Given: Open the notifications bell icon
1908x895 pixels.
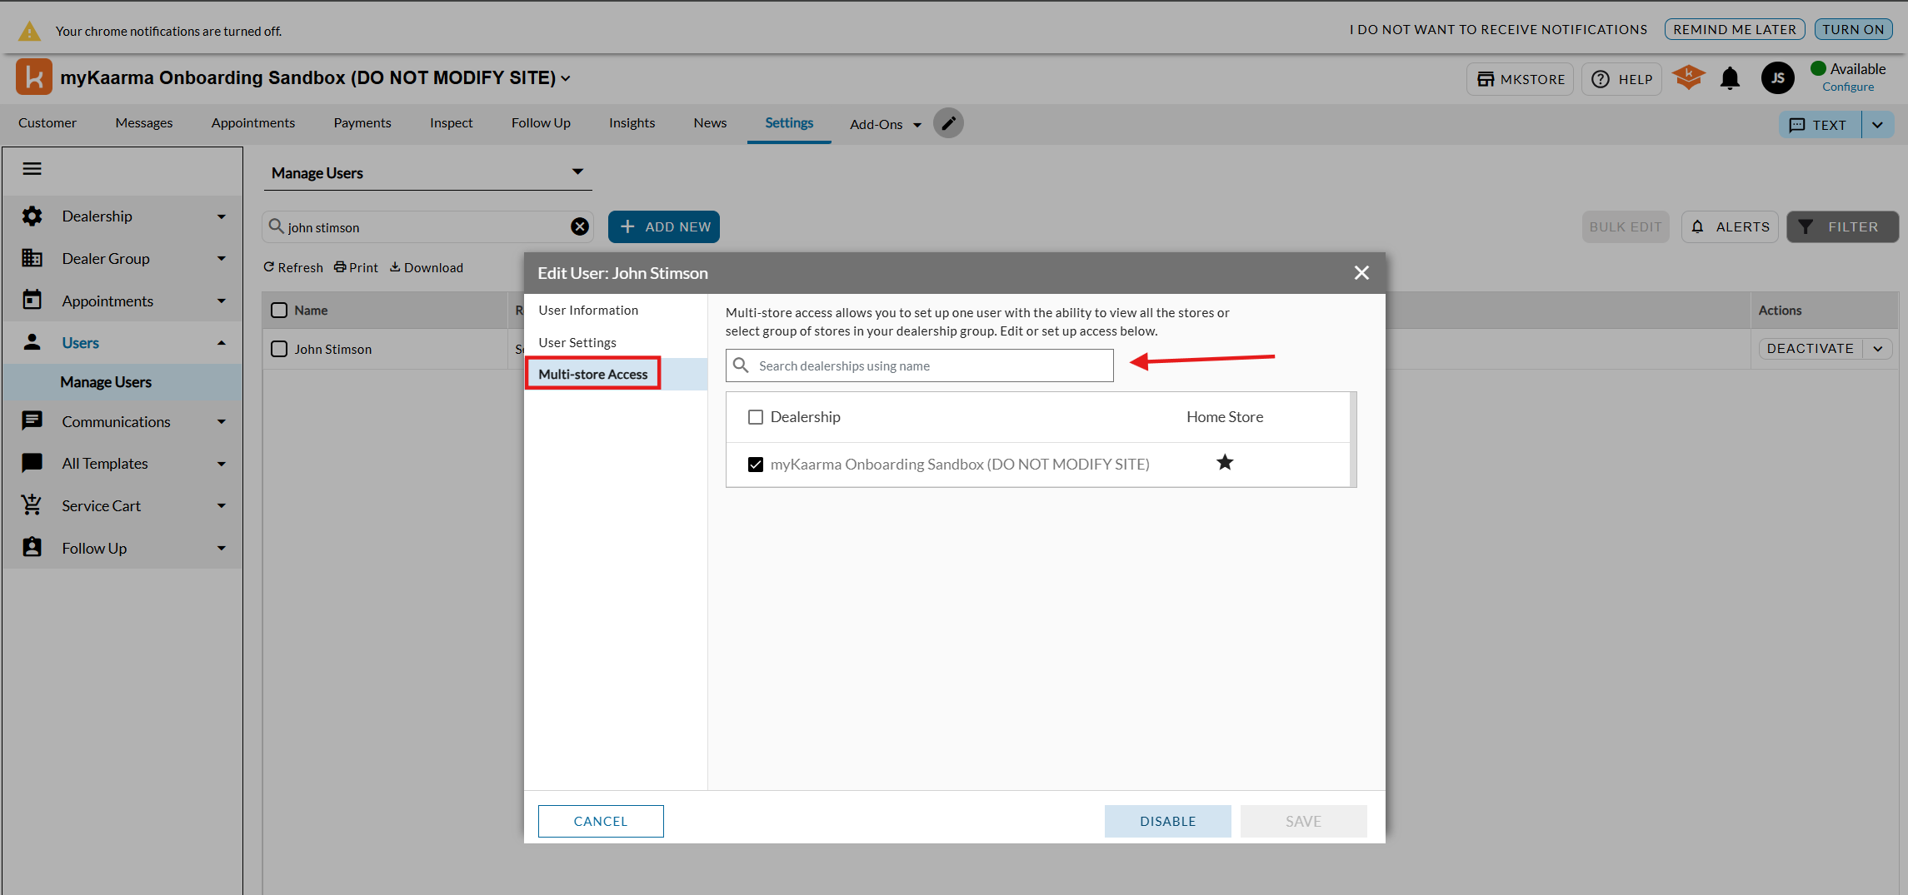Looking at the screenshot, I should click(x=1730, y=78).
